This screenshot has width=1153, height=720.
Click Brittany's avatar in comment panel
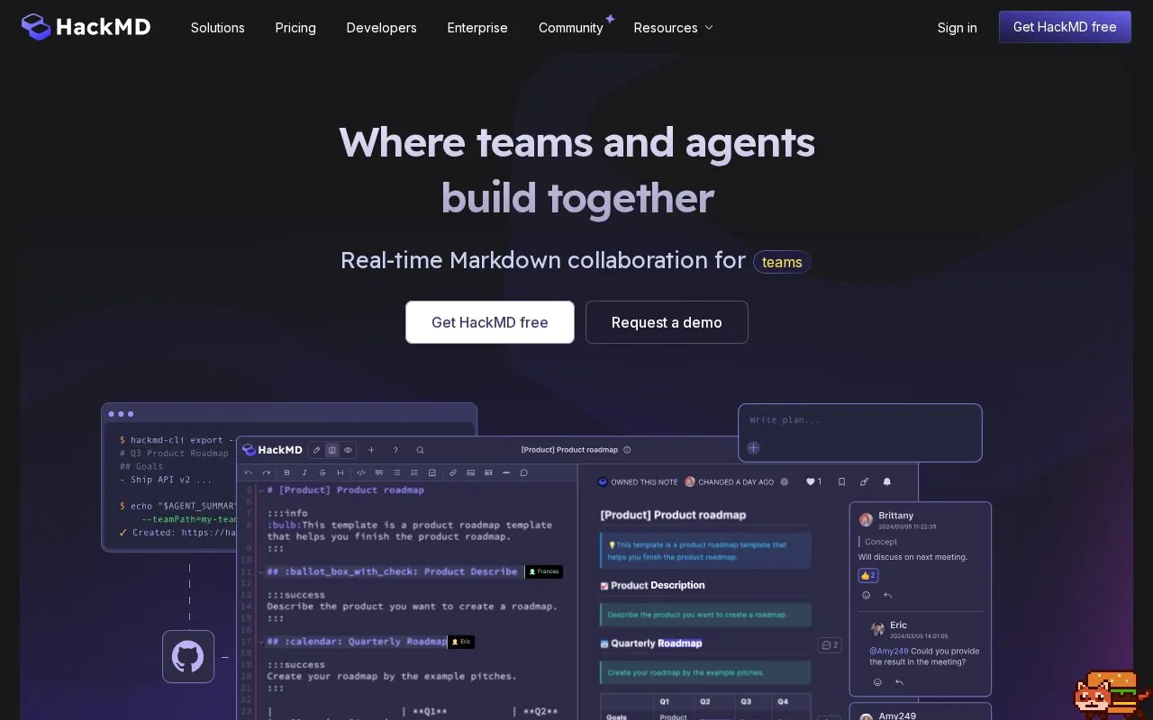coord(866,519)
